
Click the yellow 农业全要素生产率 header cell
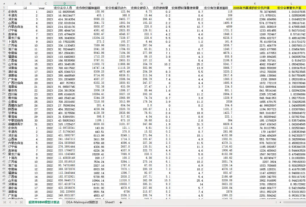tap(291, 8)
